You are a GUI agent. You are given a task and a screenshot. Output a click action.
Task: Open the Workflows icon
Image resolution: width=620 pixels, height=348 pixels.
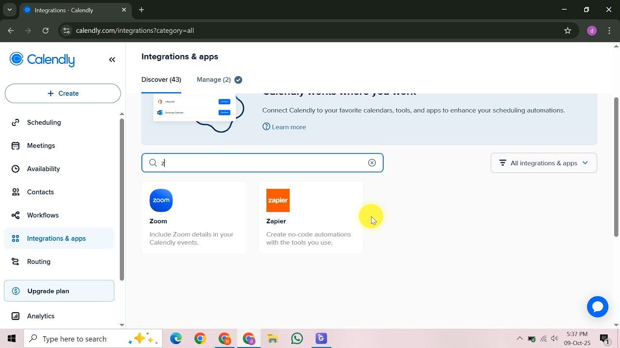click(x=15, y=215)
